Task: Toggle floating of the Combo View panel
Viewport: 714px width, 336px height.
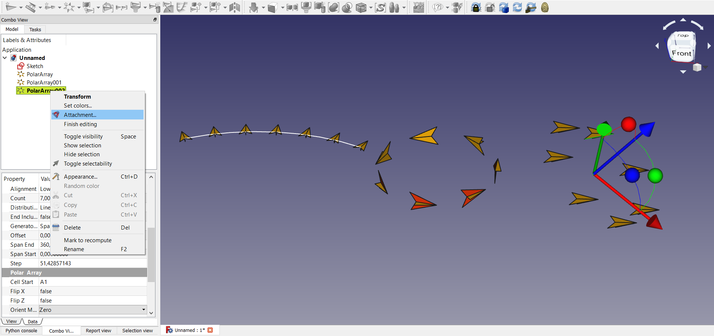Action: pos(155,20)
